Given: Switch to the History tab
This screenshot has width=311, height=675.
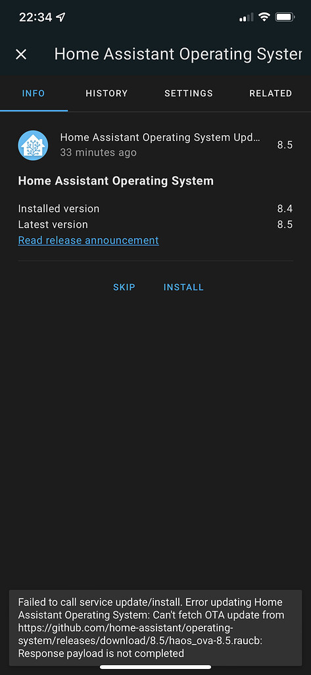Looking at the screenshot, I should 107,94.
